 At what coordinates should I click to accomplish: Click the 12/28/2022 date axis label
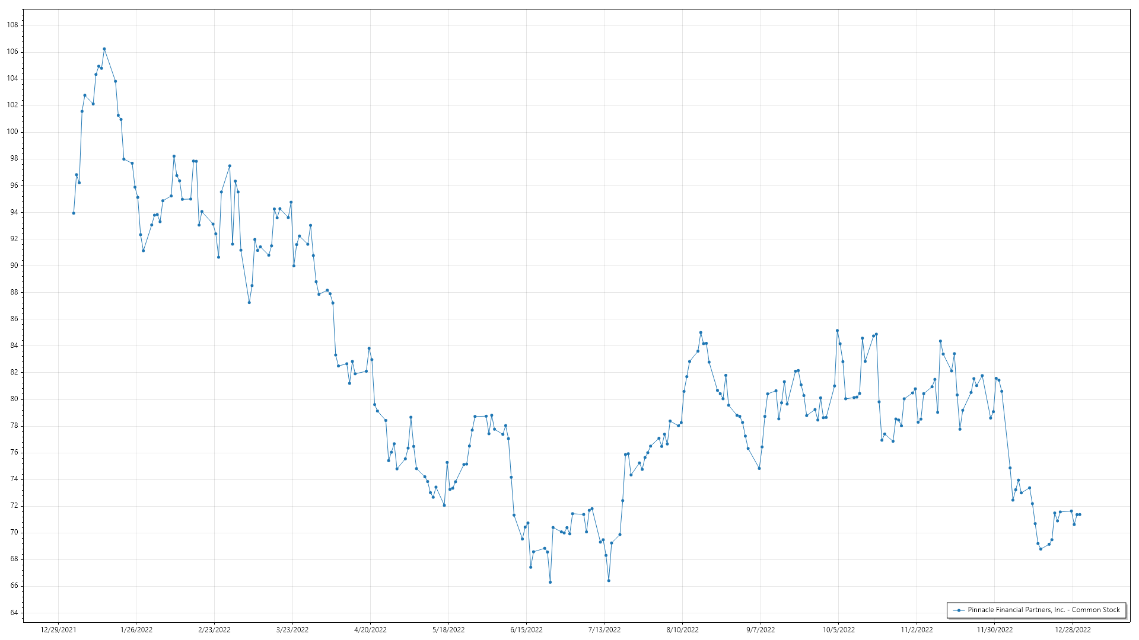[x=1073, y=630]
